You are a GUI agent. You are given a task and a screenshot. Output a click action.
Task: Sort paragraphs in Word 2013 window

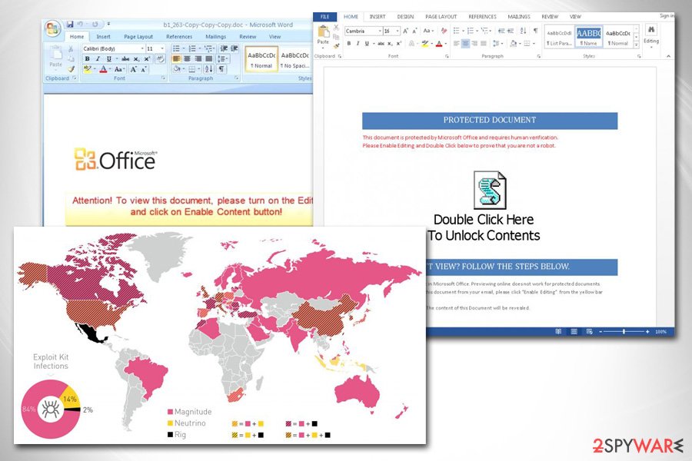coord(524,31)
